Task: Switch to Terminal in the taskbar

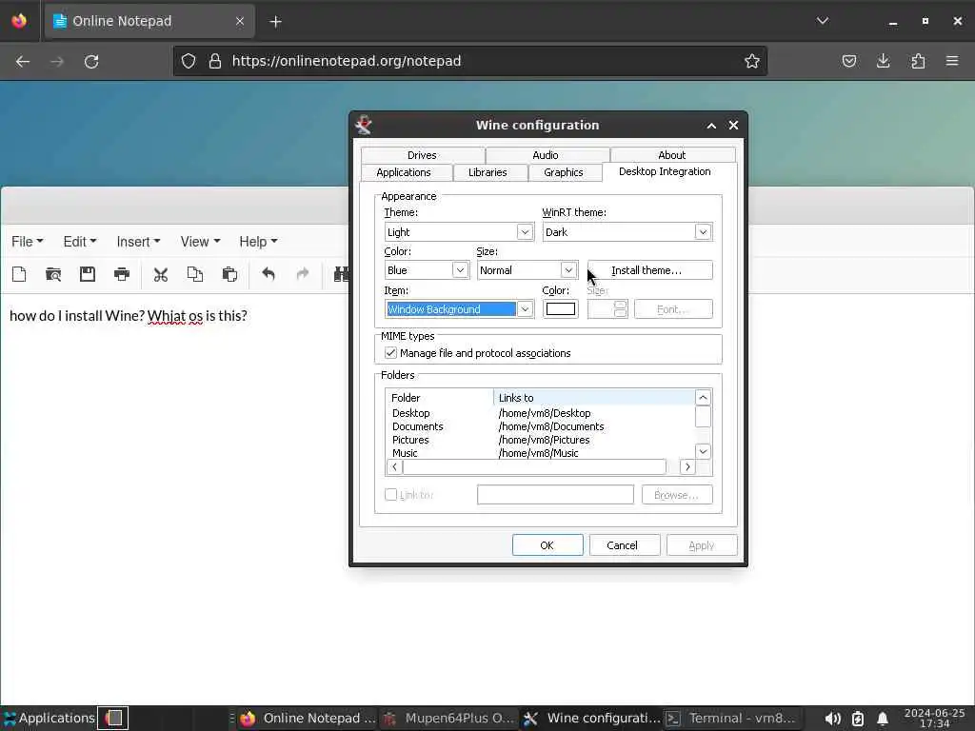Action: tap(732, 719)
